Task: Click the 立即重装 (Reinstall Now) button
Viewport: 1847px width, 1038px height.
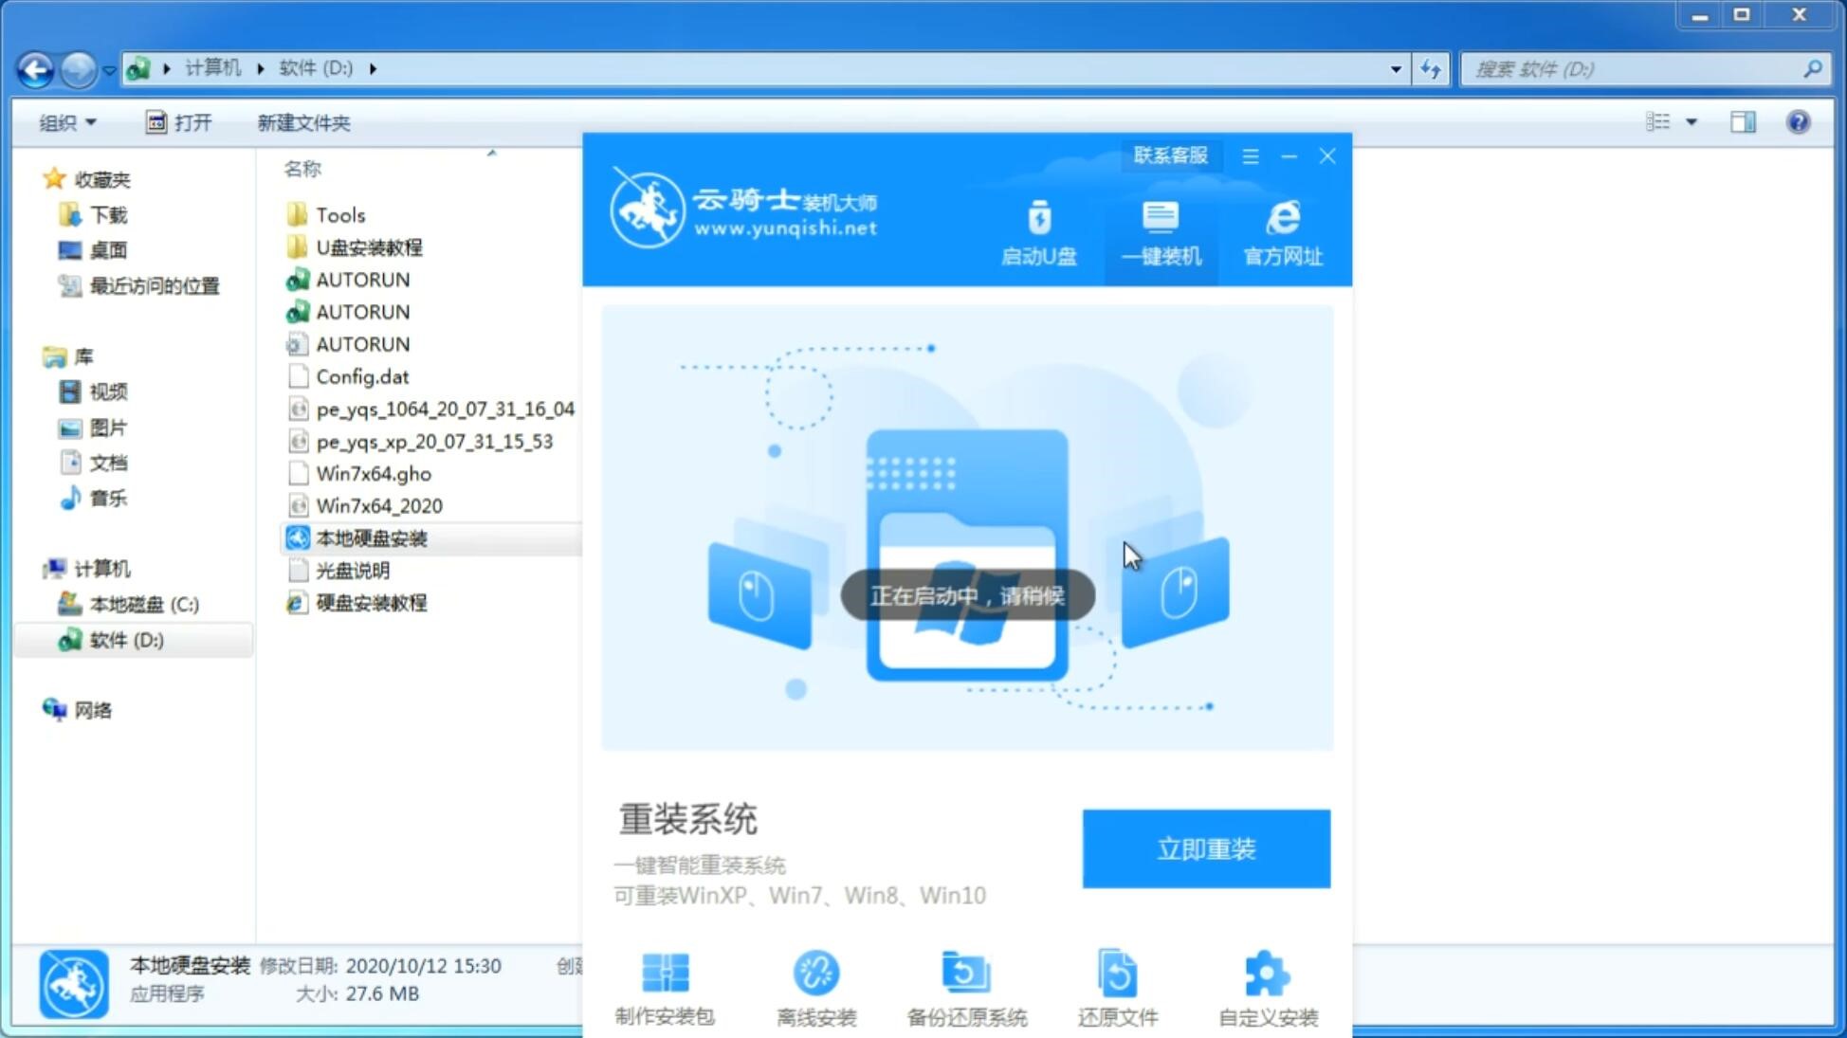Action: tap(1206, 847)
